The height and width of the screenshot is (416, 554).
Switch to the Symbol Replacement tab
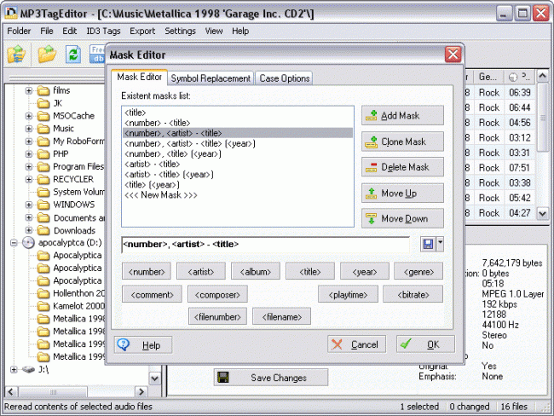(x=211, y=78)
